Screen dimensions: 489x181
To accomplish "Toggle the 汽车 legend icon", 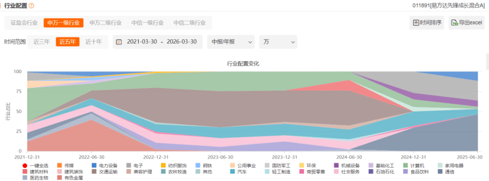I will [232, 172].
